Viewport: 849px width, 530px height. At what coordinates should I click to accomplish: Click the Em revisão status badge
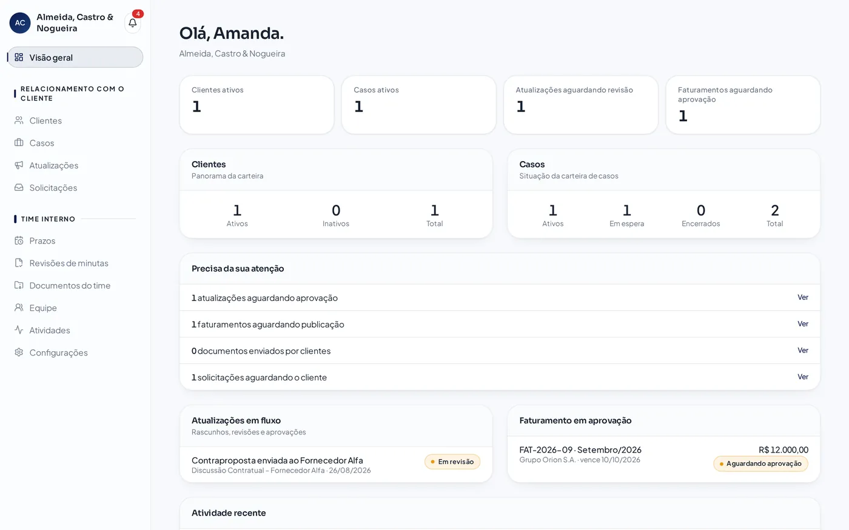click(452, 462)
